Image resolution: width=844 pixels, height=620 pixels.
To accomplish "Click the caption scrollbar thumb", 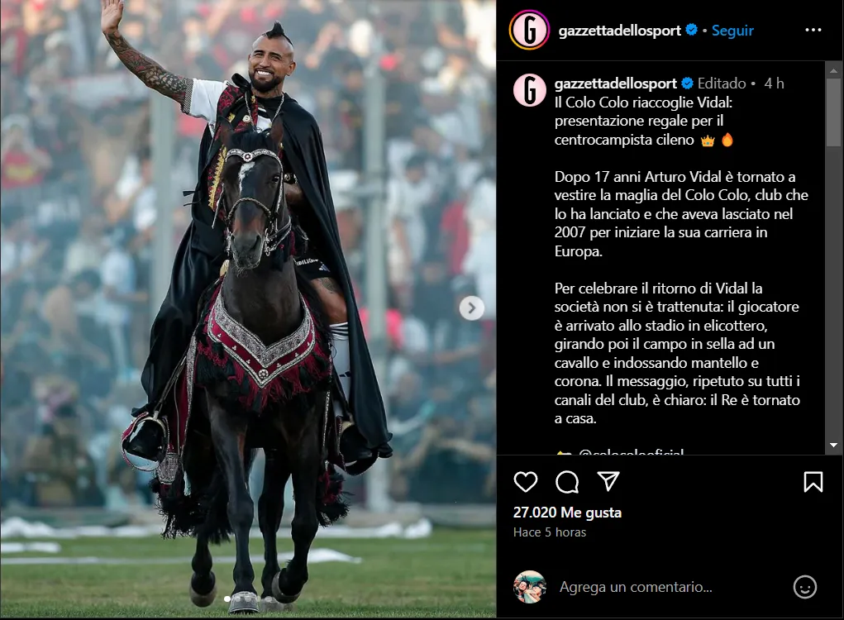I will click(x=833, y=112).
